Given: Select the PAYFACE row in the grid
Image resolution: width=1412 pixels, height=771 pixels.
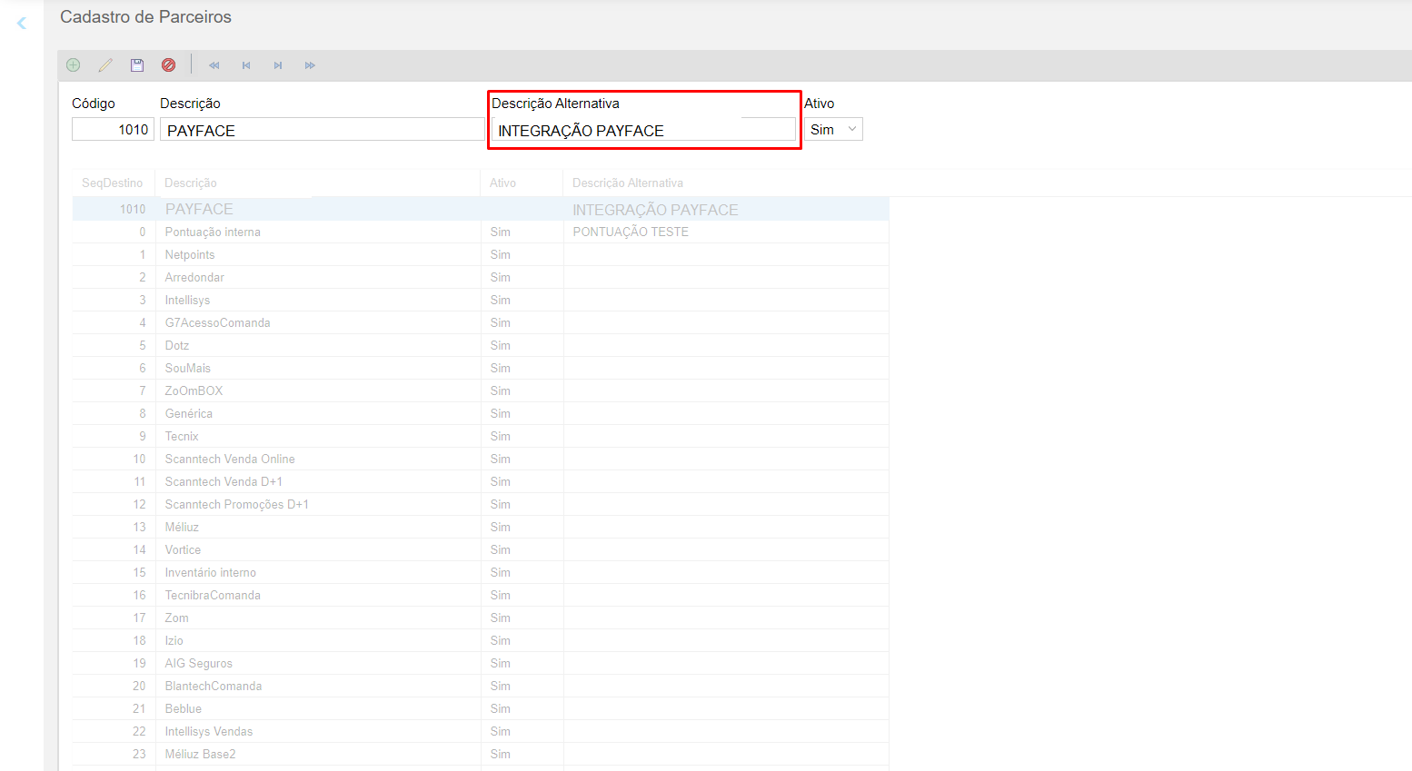Looking at the screenshot, I should (x=481, y=209).
